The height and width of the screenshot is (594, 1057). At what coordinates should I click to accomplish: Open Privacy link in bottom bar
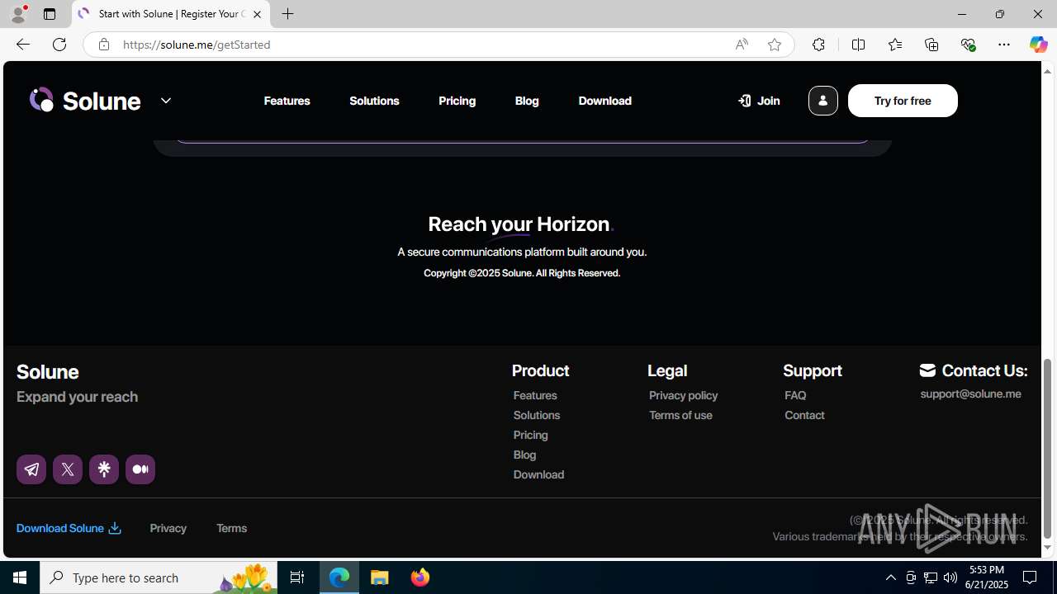[168, 528]
